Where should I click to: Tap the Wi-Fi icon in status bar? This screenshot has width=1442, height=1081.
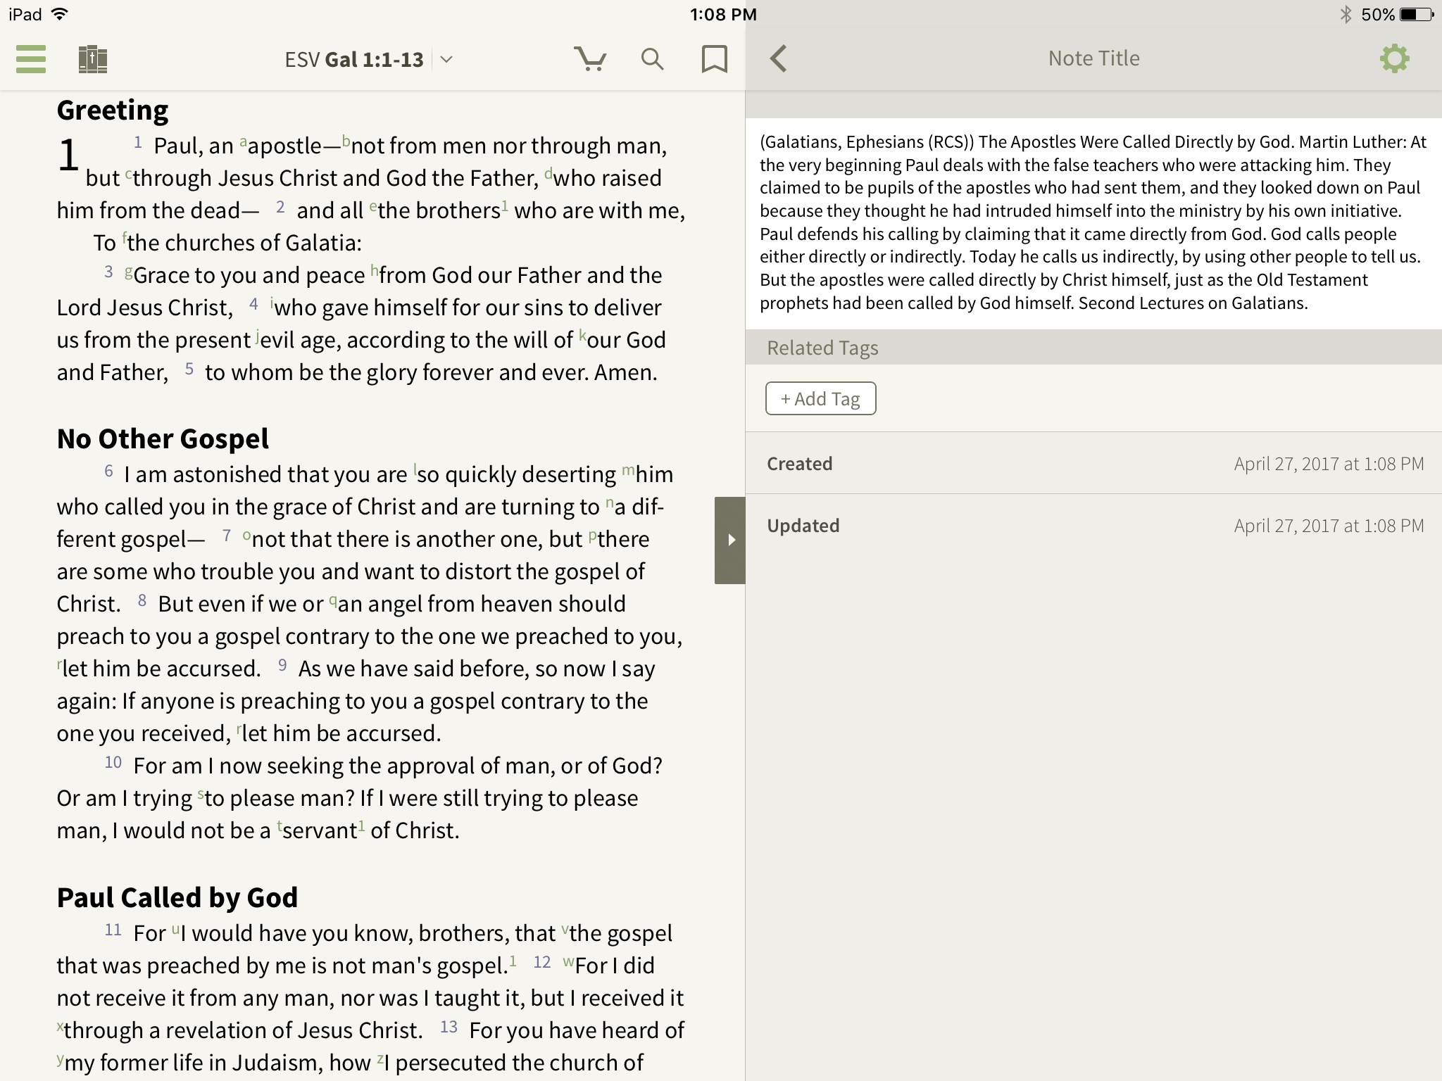coord(60,14)
